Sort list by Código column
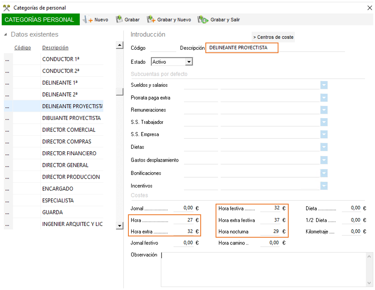375x290 pixels. pos(23,48)
